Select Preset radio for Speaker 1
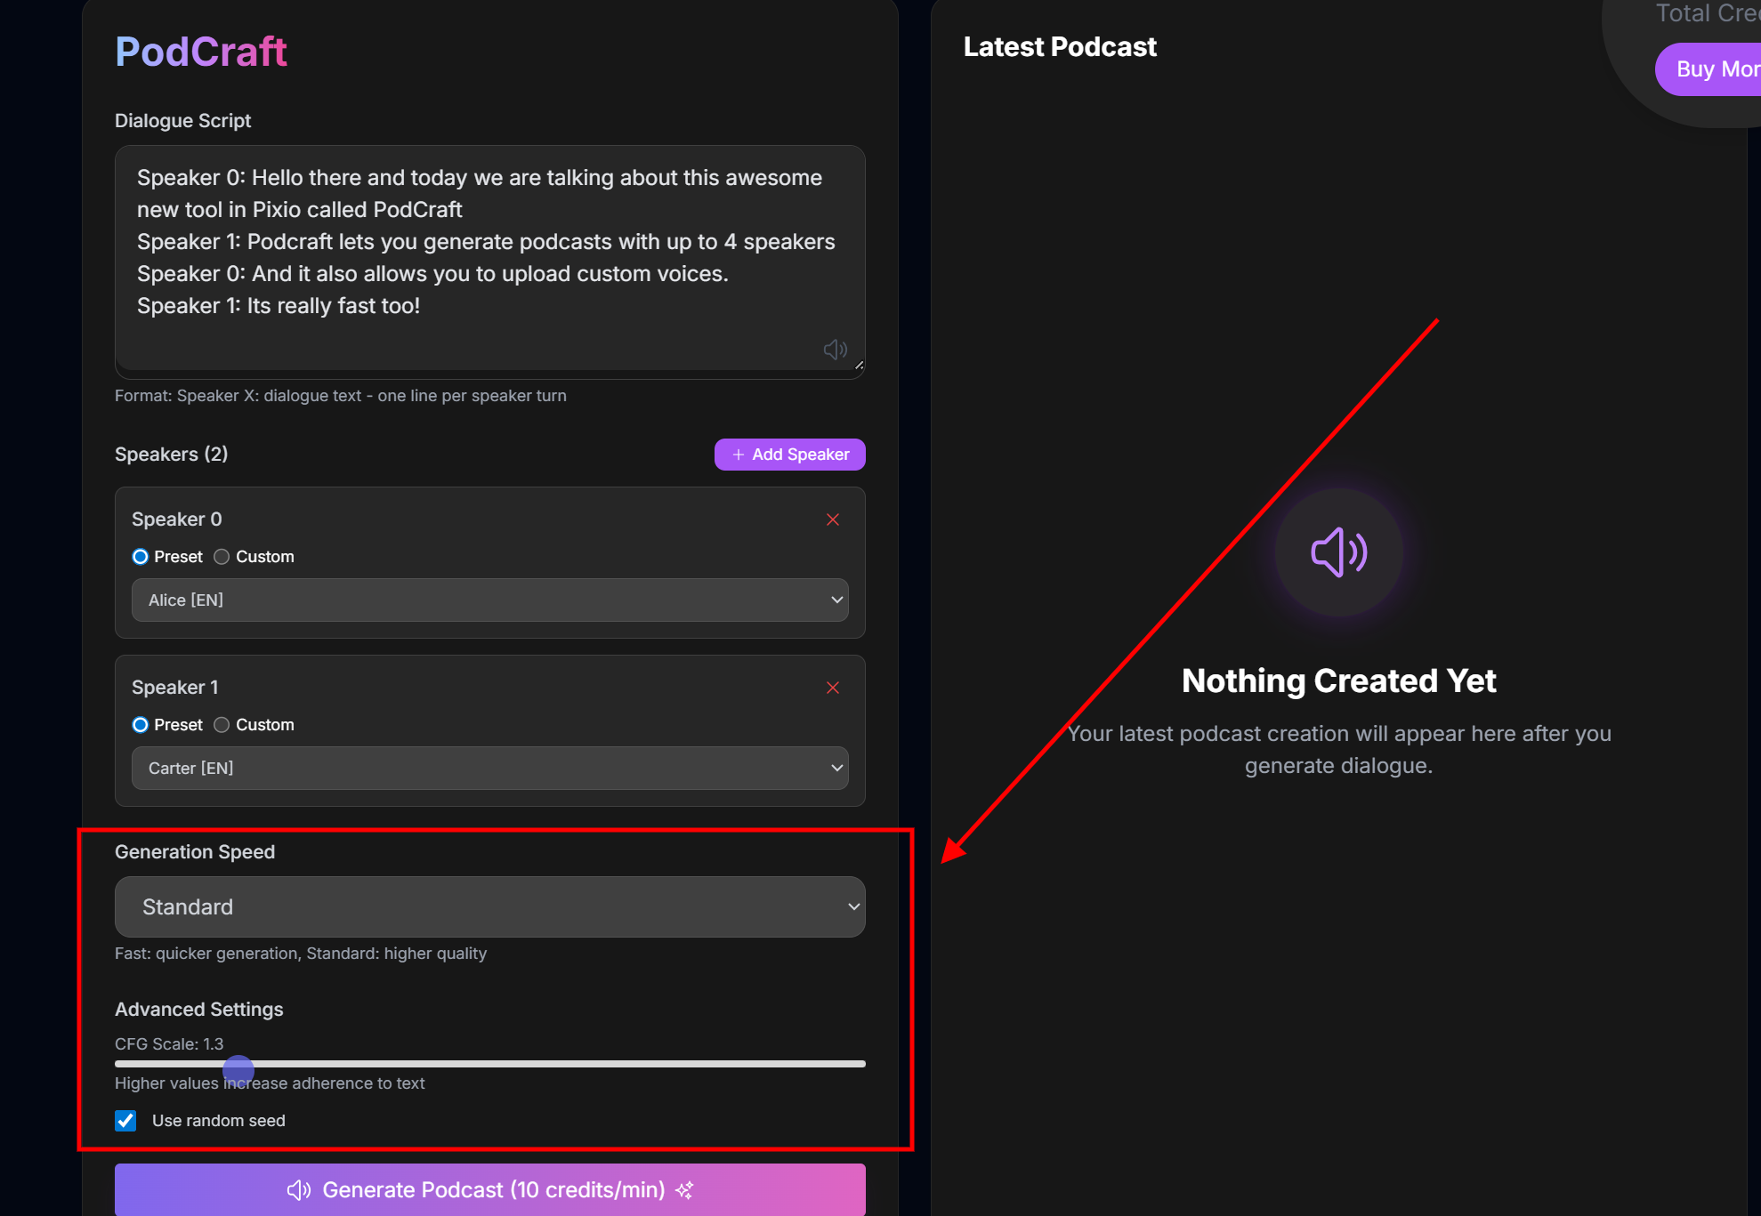Image resolution: width=1761 pixels, height=1216 pixels. (x=141, y=725)
